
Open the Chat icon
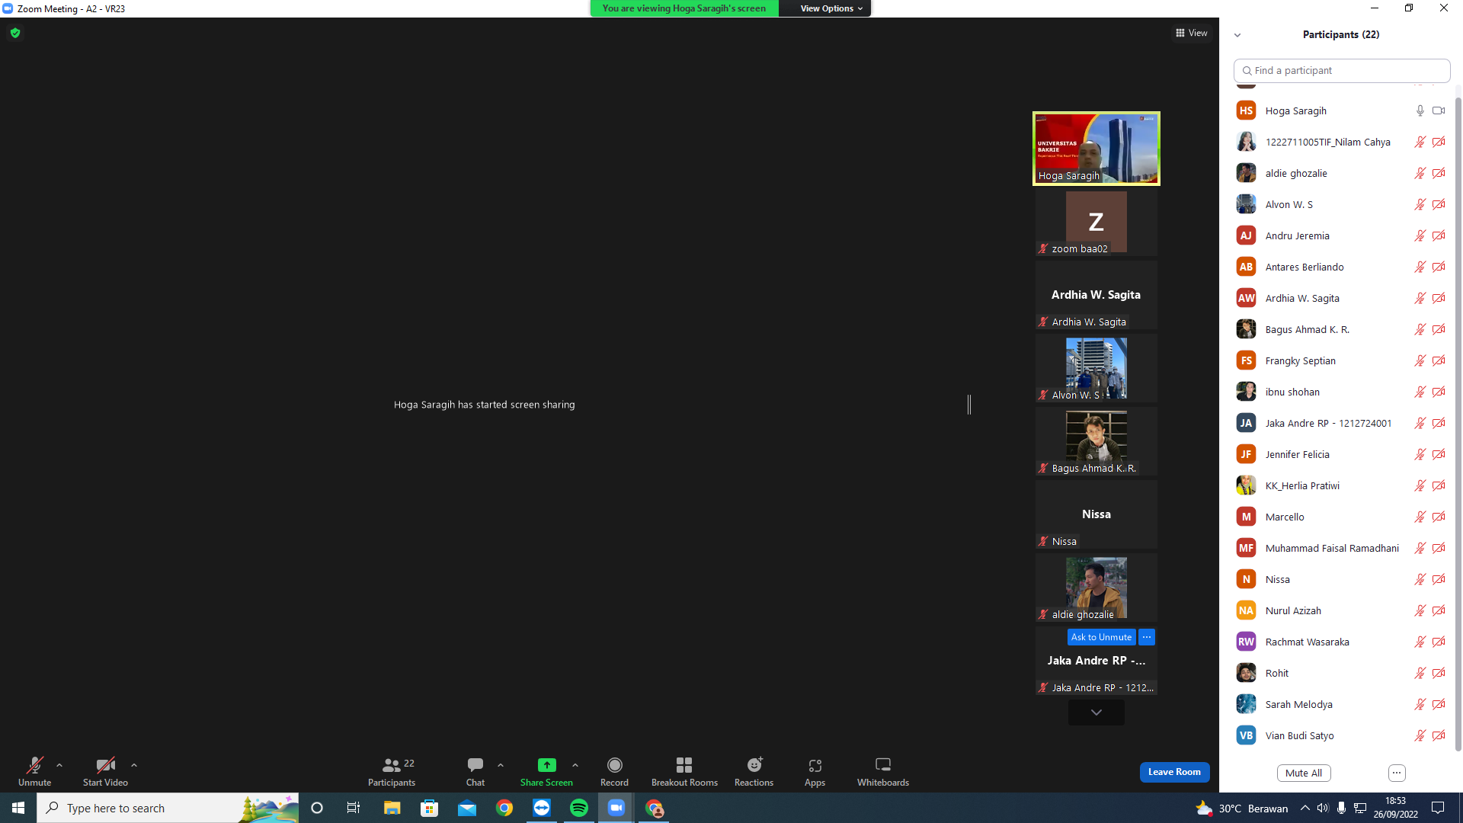(475, 764)
